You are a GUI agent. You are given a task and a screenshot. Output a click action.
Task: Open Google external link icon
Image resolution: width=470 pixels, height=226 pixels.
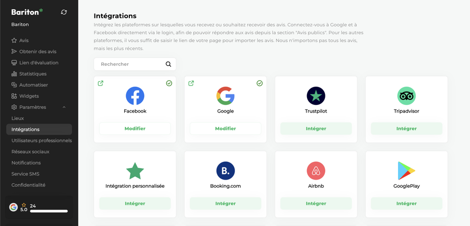pos(191,83)
